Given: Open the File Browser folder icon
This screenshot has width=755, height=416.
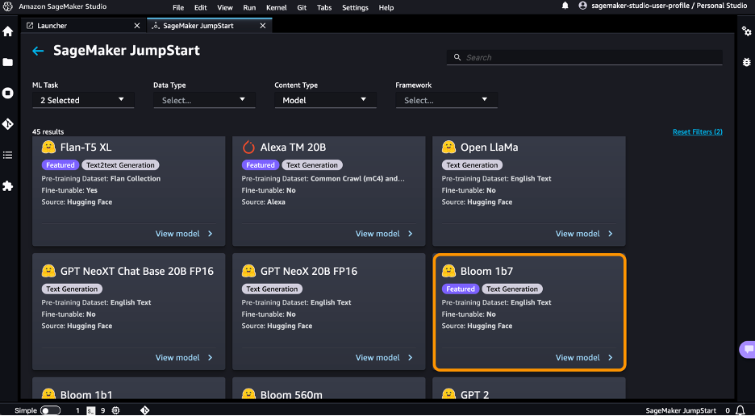Looking at the screenshot, I should coord(8,62).
